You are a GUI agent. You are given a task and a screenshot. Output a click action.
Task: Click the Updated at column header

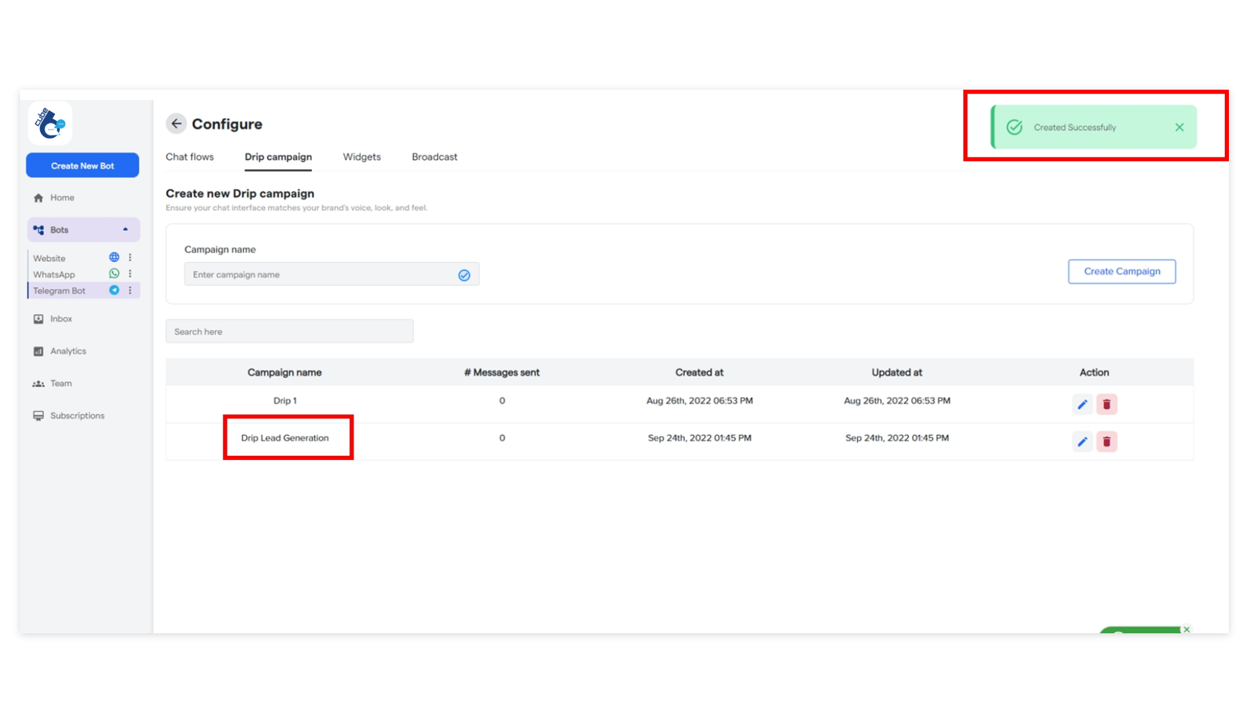point(897,372)
